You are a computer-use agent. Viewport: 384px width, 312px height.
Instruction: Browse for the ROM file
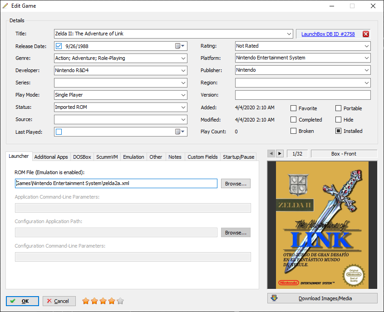click(236, 184)
